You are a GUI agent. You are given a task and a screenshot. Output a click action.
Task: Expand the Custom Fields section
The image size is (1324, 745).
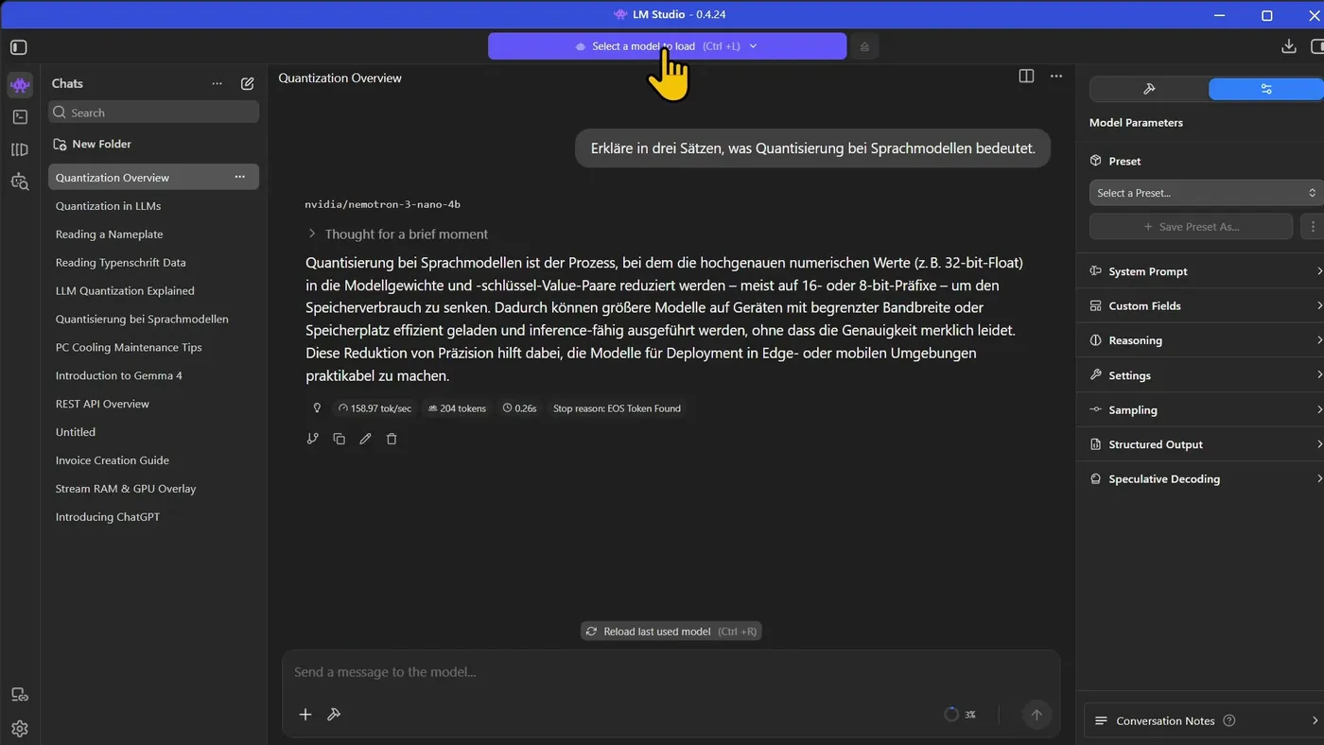[1201, 306]
